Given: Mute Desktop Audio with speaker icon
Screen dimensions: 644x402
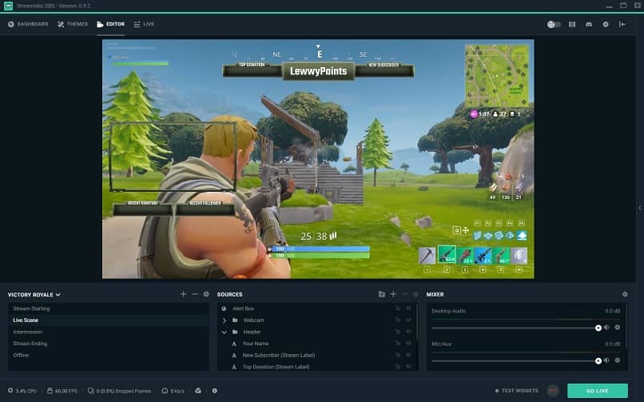Looking at the screenshot, I should [x=606, y=327].
